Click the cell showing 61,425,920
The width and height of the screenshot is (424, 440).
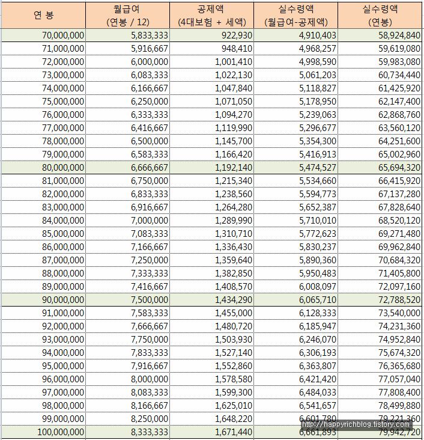click(380, 88)
